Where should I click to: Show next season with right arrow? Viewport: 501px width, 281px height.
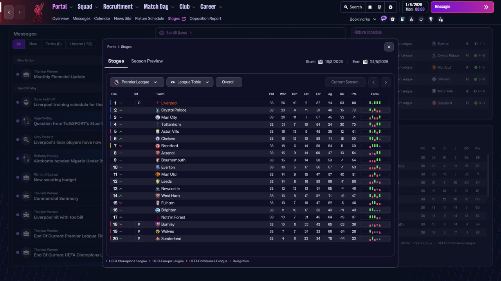click(x=386, y=82)
